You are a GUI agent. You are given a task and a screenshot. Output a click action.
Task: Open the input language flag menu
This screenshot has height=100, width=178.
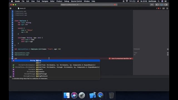pos(138,1)
